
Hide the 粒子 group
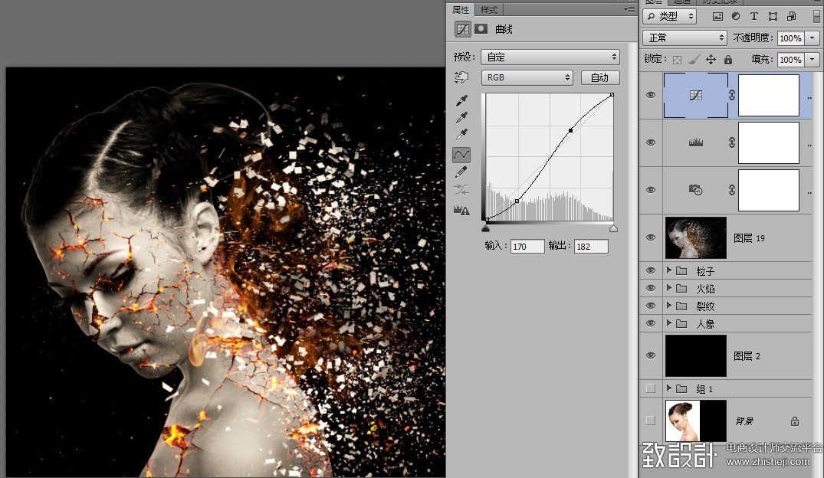coord(651,270)
